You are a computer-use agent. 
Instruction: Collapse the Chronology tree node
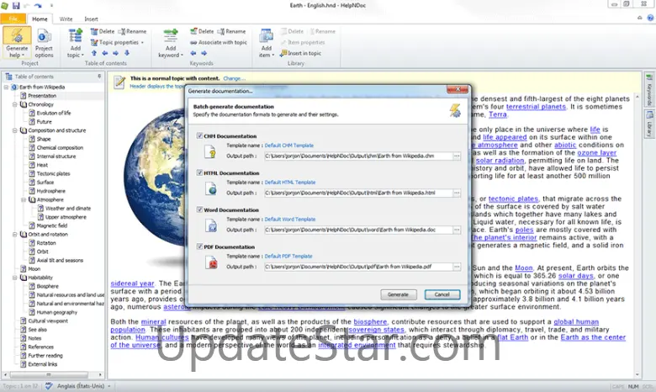(x=15, y=104)
